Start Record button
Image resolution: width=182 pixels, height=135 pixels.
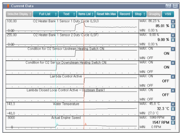point(125,14)
